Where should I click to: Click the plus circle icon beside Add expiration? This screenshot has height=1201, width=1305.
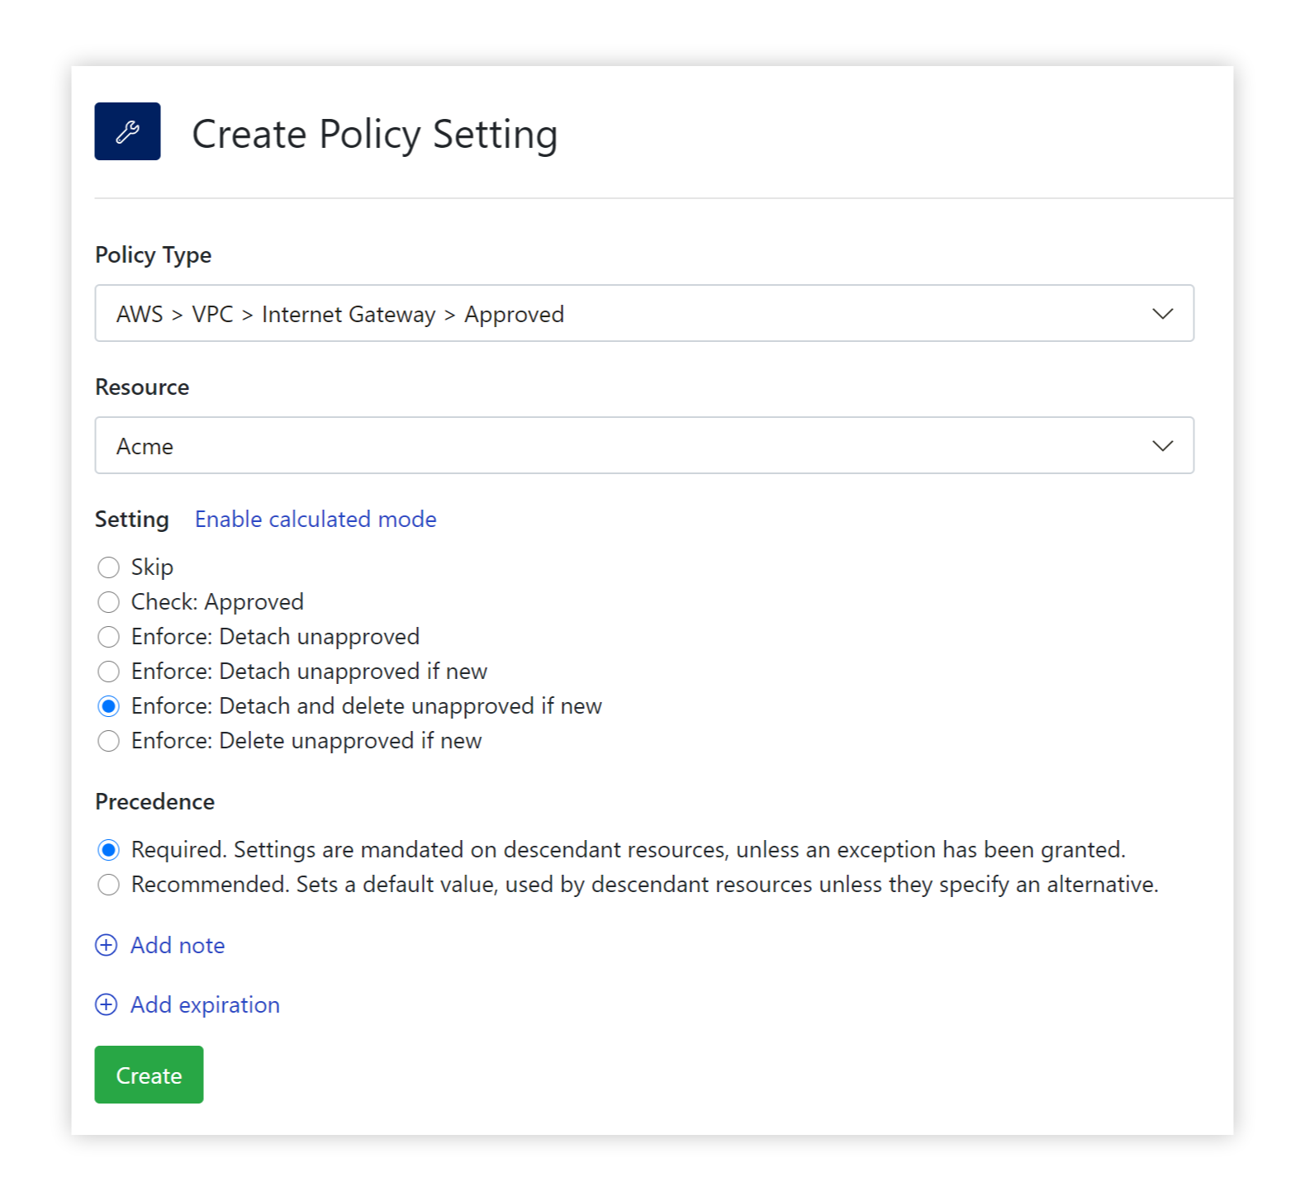coord(107,1004)
